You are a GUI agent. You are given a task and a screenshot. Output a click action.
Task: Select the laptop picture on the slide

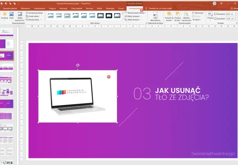coord(78,96)
